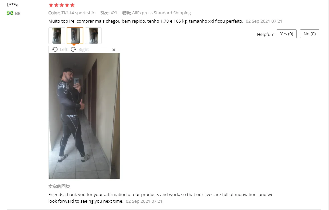Vote No (0) on review helpfulness

pyautogui.click(x=309, y=34)
